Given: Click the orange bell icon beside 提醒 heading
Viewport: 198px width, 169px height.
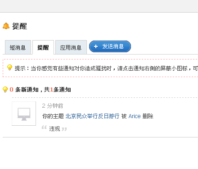Looking at the screenshot, I should (6, 26).
